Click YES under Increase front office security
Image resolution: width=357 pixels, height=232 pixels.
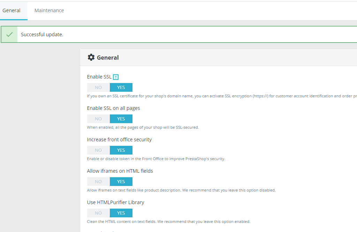point(121,150)
